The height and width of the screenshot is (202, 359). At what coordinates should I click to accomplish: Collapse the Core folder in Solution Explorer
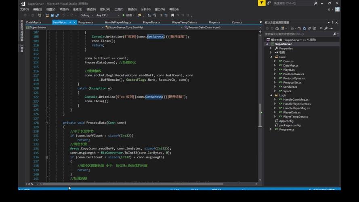click(271, 57)
